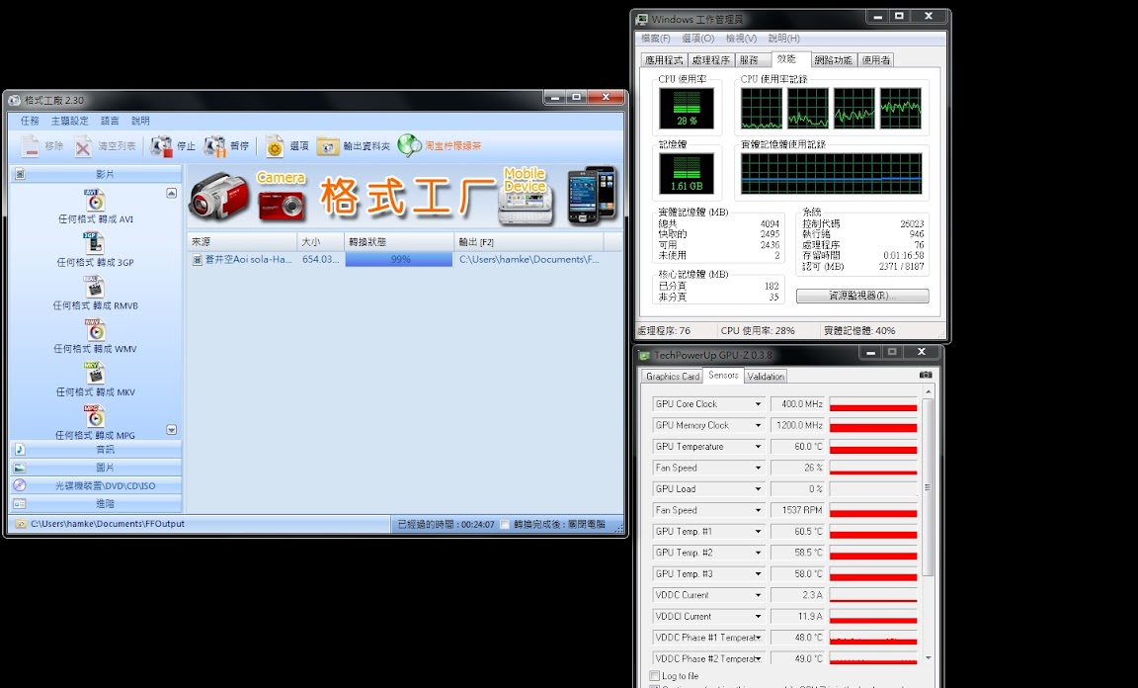Image resolution: width=1138 pixels, height=688 pixels.
Task: Click the camera screenshot icon in GPU-Z
Action: [x=926, y=375]
